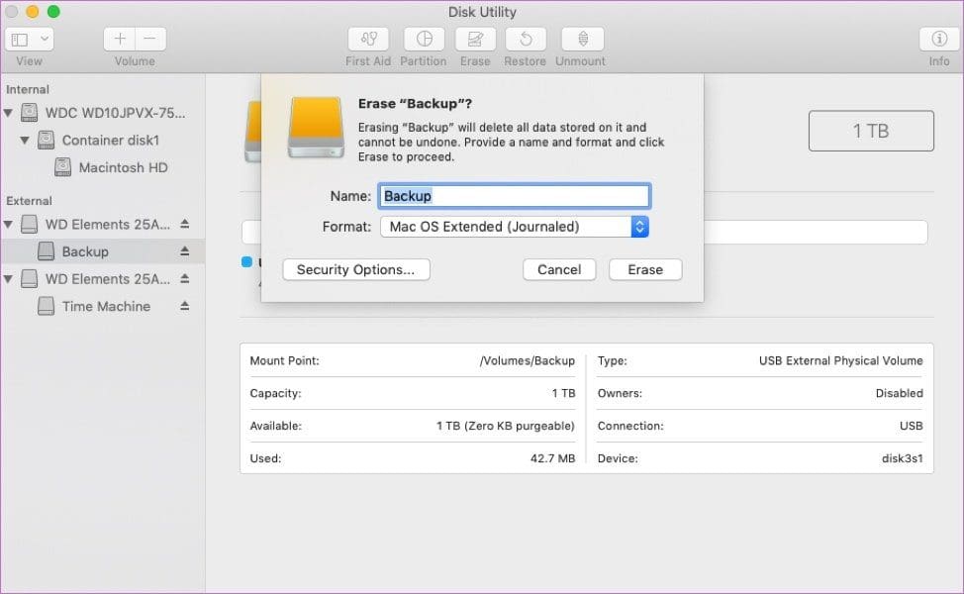Remove a volume with the minus button
The image size is (964, 594).
click(x=150, y=40)
